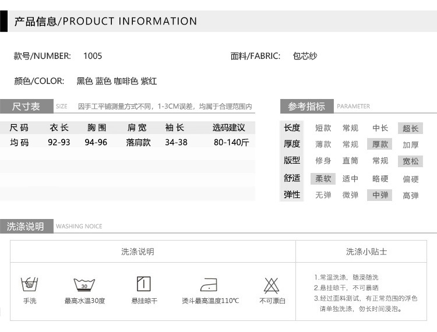Click the 参考指标 section header
Viewport: 437px width, 332px height.
(307, 107)
